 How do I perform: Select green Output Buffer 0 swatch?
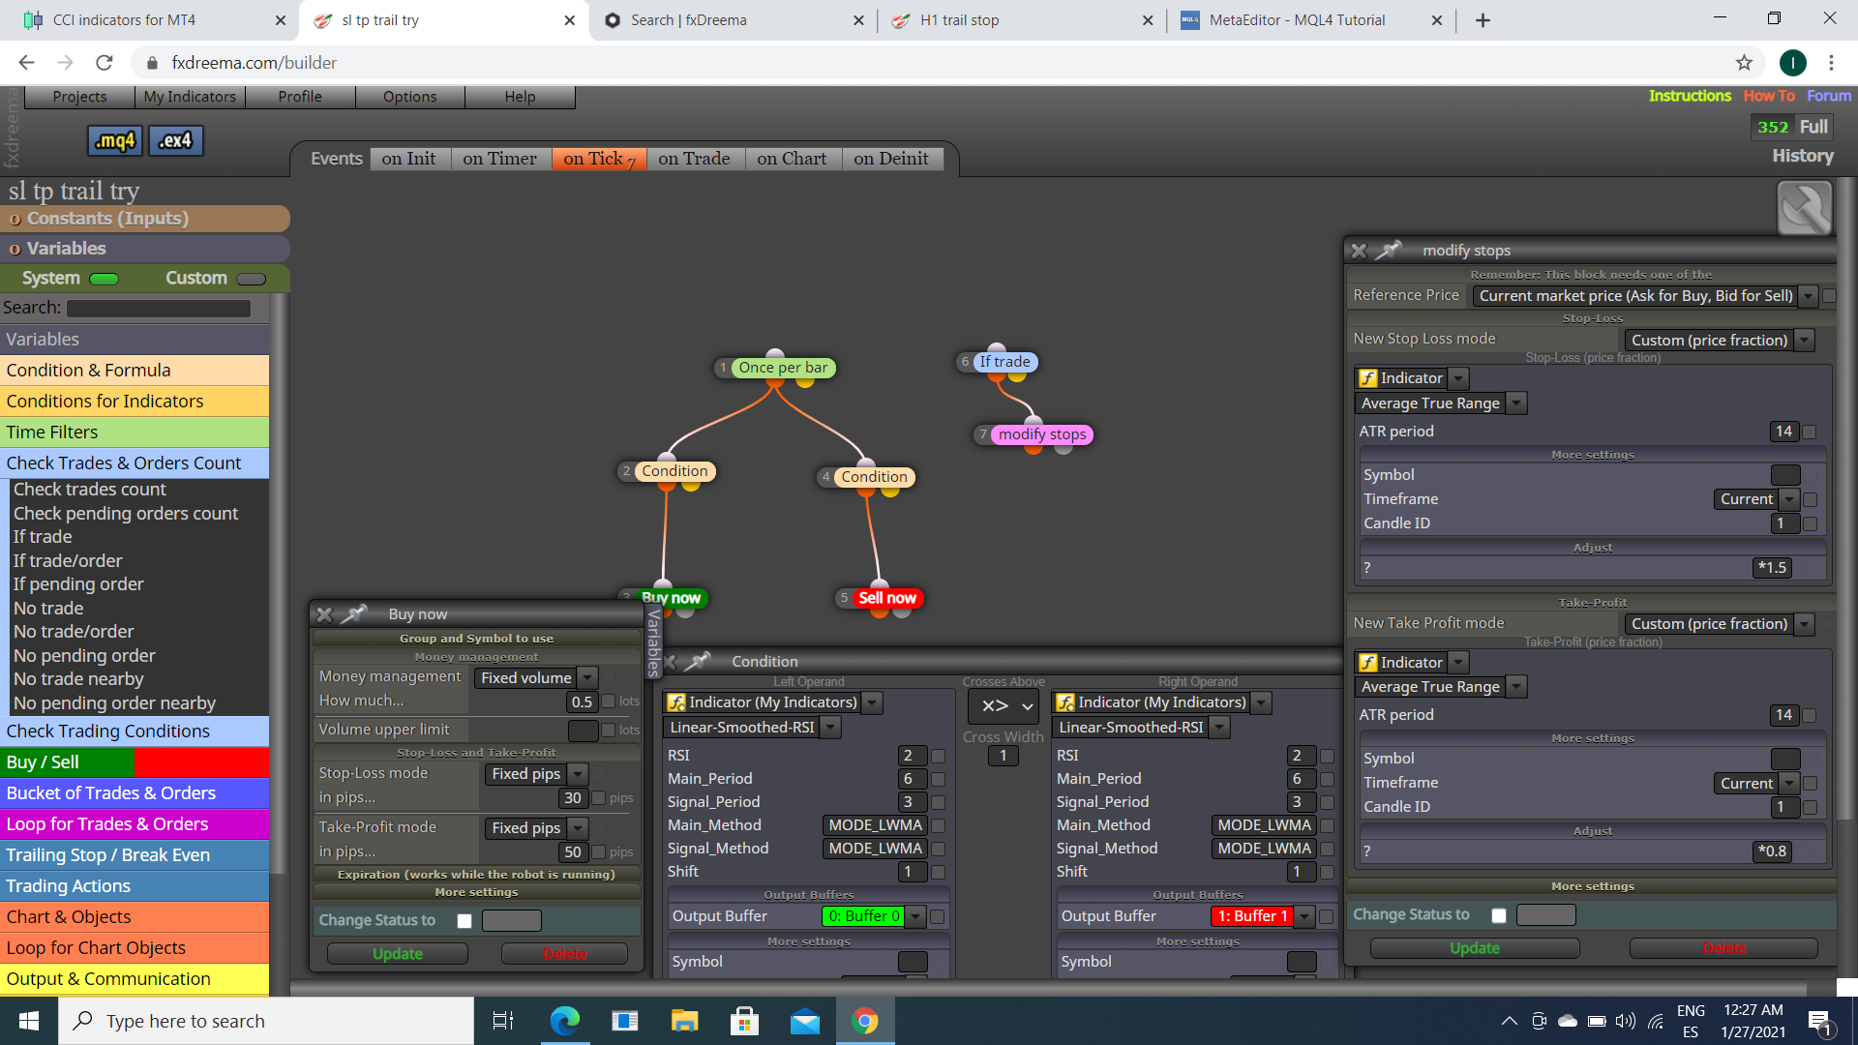pyautogui.click(x=863, y=916)
